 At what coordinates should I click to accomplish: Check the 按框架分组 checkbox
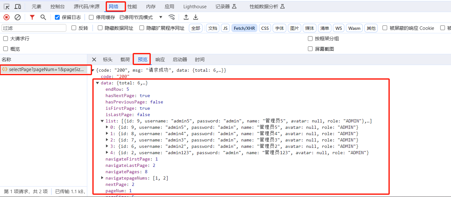point(310,38)
